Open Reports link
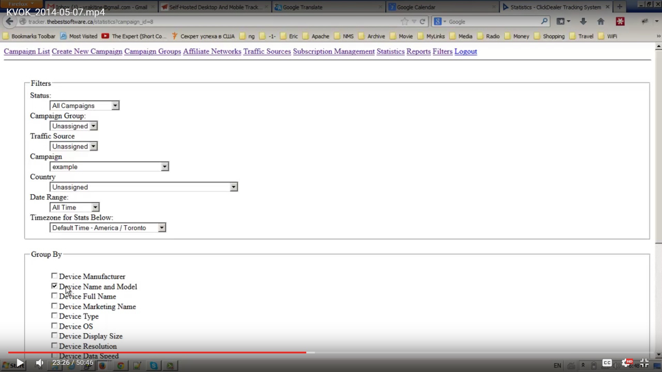This screenshot has width=662, height=372. pos(419,51)
